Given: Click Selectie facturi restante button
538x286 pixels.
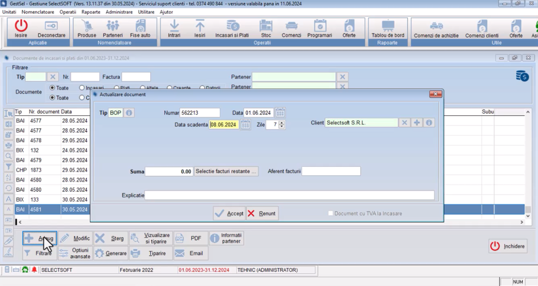Looking at the screenshot, I should click(226, 171).
